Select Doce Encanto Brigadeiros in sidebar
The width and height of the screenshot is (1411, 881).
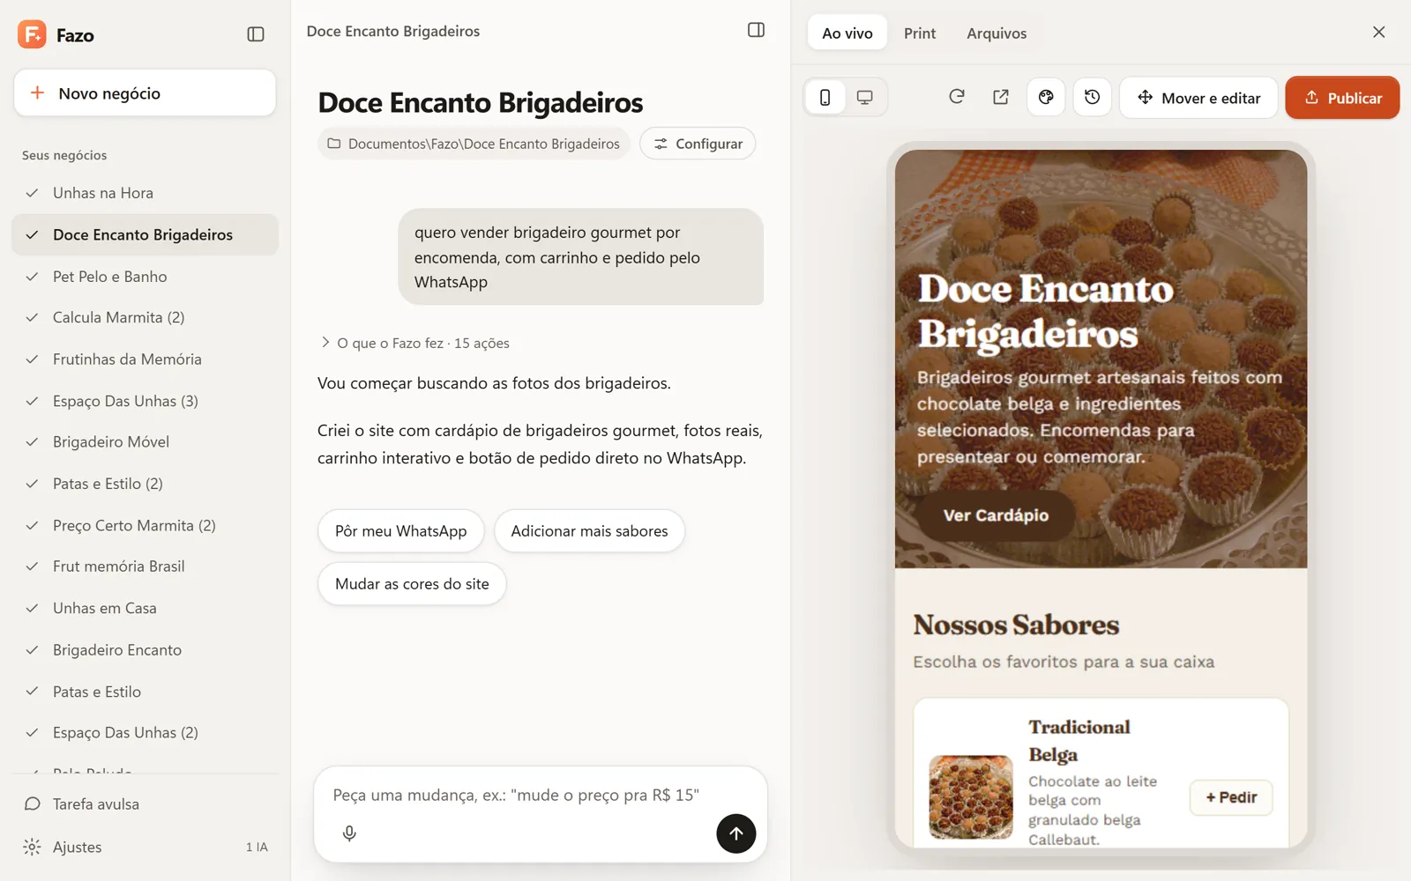coord(145,235)
